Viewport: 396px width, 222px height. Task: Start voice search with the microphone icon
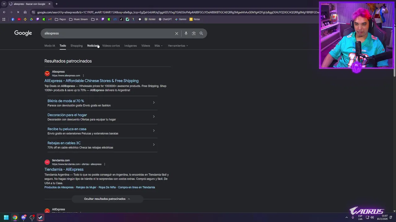tap(186, 33)
